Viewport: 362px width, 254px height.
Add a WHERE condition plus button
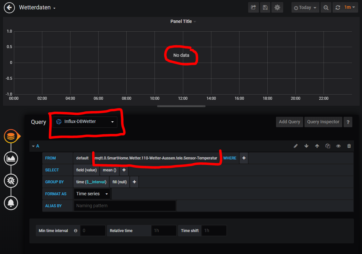(x=244, y=158)
